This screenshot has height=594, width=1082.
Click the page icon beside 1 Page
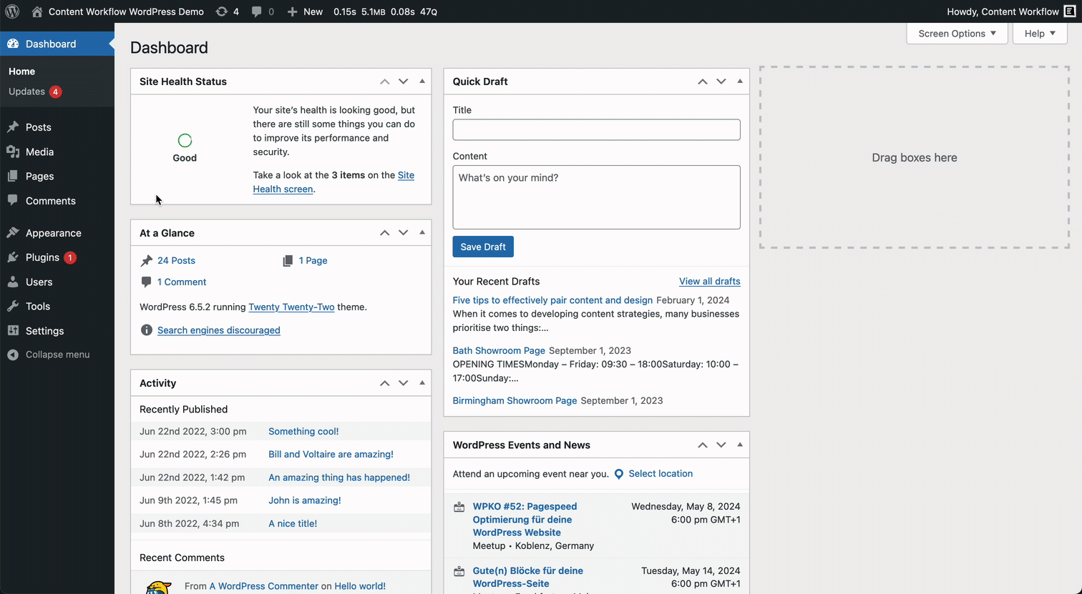point(288,261)
